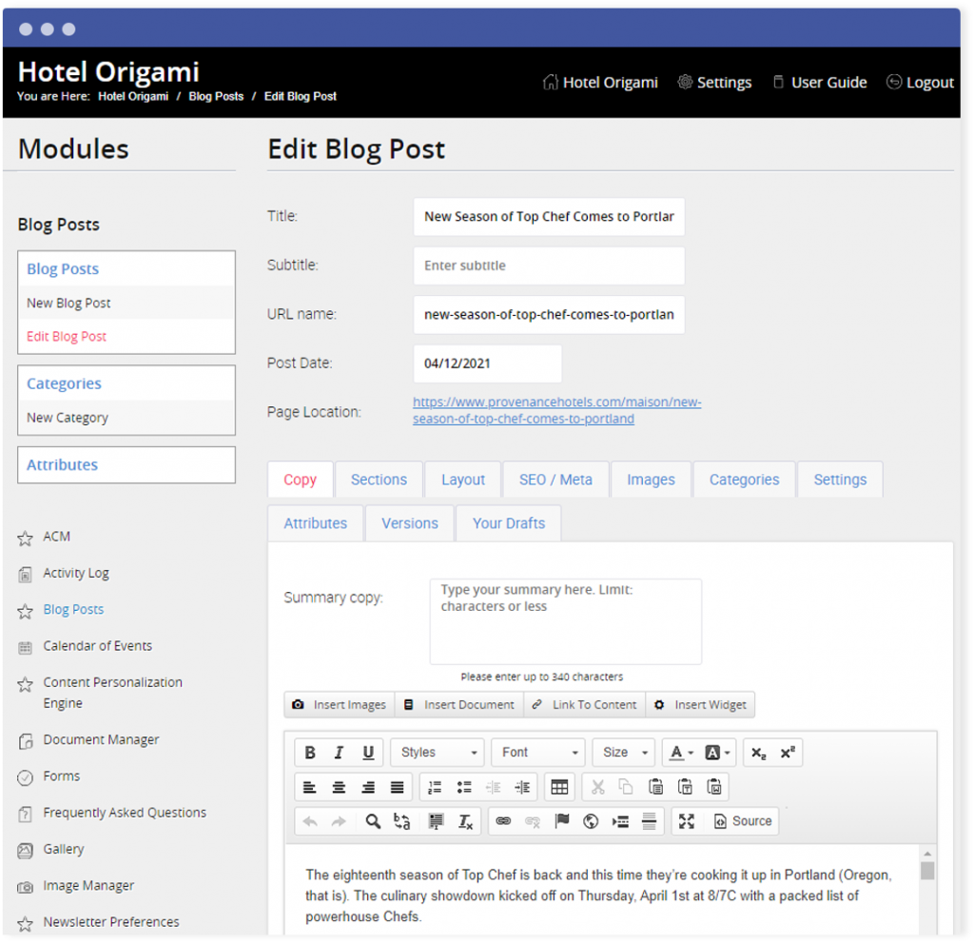Screen dimensions: 974x943
Task: Maximize the editor area
Action: click(x=687, y=822)
